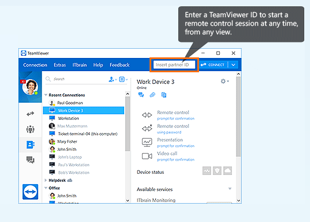Select Bob's Workstation device
The height and width of the screenshot is (222, 310).
pyautogui.click(x=83, y=172)
